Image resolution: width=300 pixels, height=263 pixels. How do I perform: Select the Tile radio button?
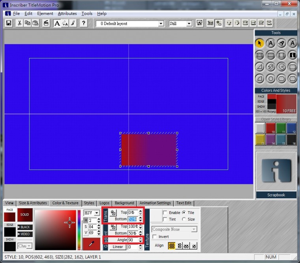[184, 212]
